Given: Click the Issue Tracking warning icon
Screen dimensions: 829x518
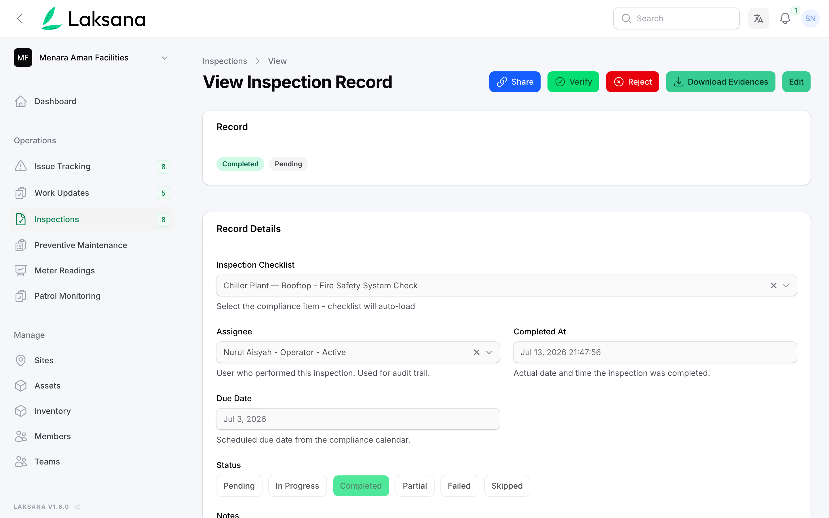Looking at the screenshot, I should (20, 166).
